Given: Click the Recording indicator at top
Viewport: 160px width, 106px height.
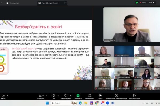Looking at the screenshot, I should [x=143, y=2].
